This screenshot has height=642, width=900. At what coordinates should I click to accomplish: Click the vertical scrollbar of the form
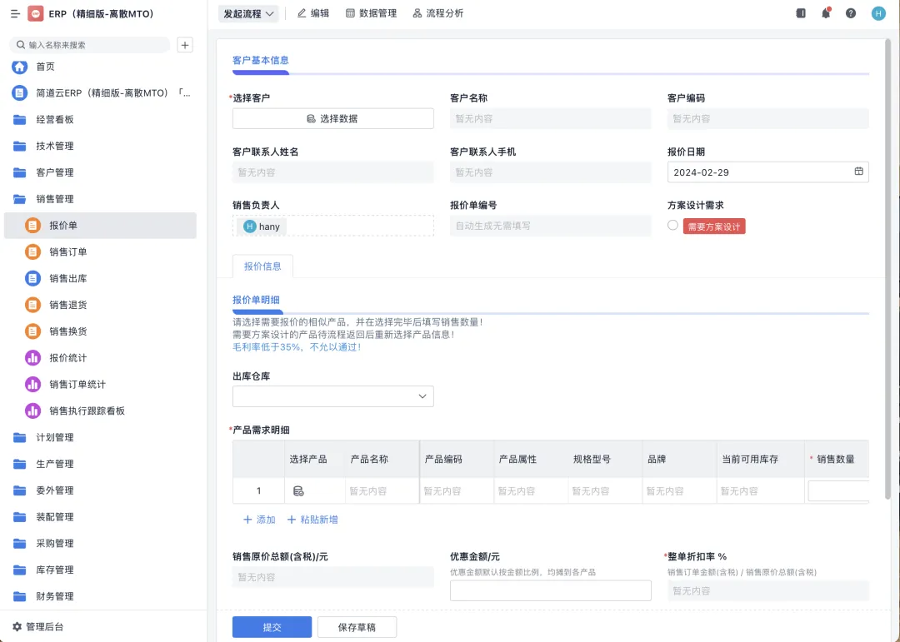(888, 270)
